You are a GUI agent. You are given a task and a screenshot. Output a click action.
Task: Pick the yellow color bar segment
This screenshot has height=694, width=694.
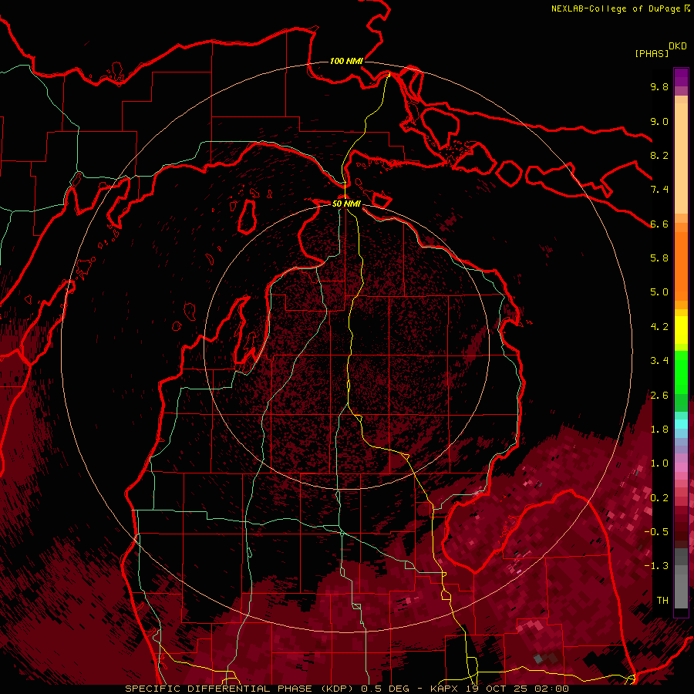pyautogui.click(x=681, y=330)
